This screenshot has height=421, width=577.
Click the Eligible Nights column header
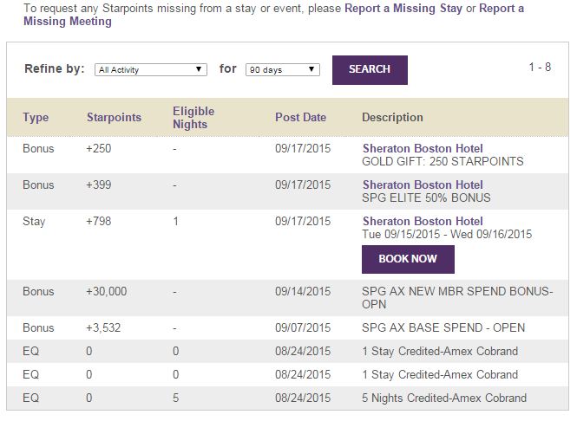[x=193, y=118]
